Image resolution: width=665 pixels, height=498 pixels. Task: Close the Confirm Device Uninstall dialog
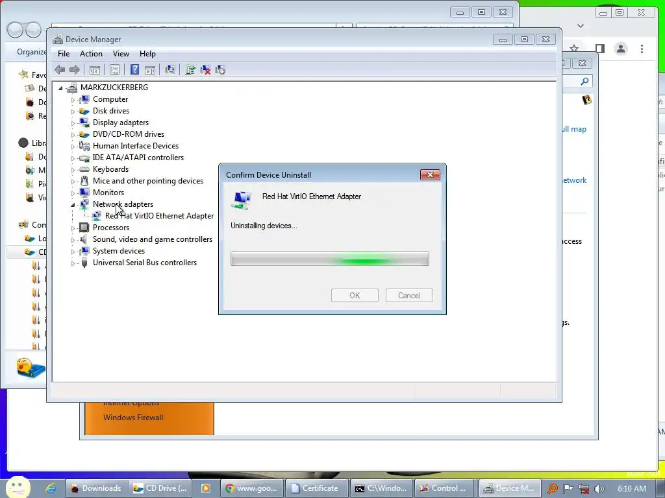tap(430, 175)
